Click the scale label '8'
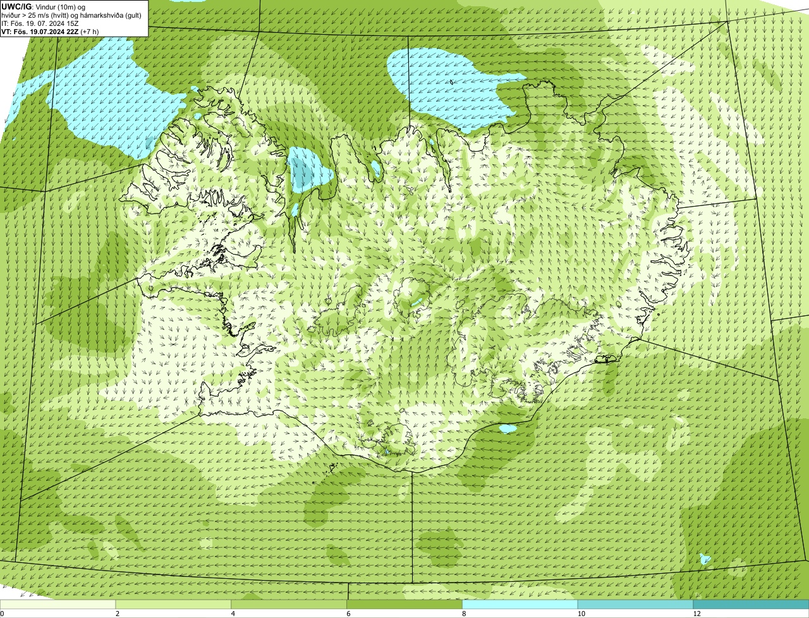The height and width of the screenshot is (618, 809). [464, 614]
